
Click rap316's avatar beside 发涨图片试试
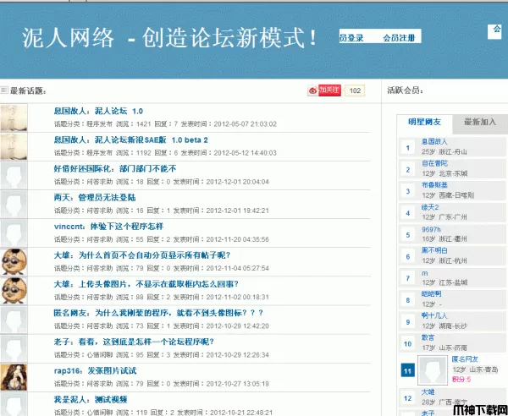coord(14,376)
